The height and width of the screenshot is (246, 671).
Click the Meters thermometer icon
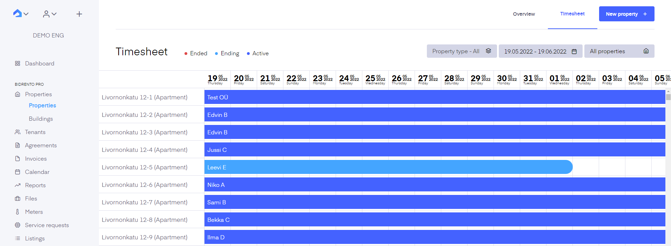tap(18, 212)
